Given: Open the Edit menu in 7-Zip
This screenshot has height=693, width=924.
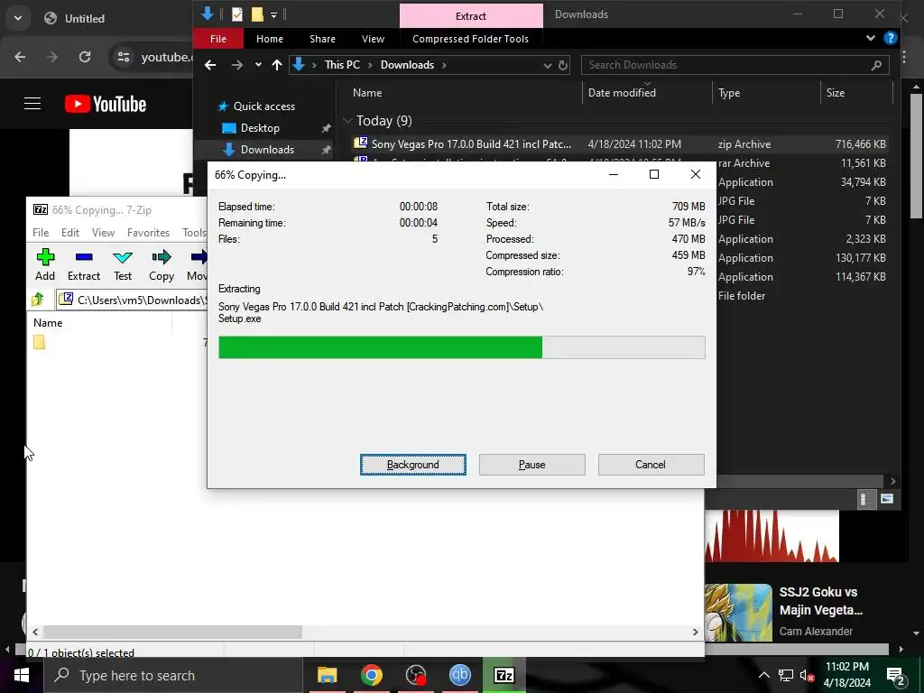Looking at the screenshot, I should [70, 233].
